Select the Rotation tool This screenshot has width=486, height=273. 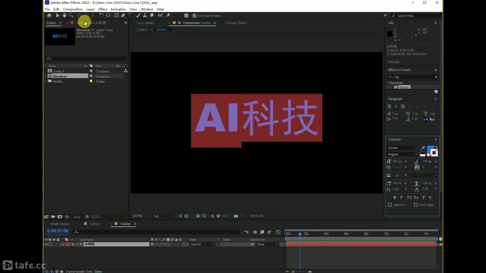click(101, 15)
